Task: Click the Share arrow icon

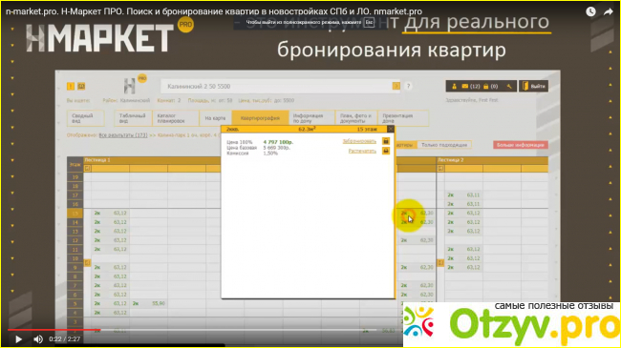Action: click(x=608, y=11)
